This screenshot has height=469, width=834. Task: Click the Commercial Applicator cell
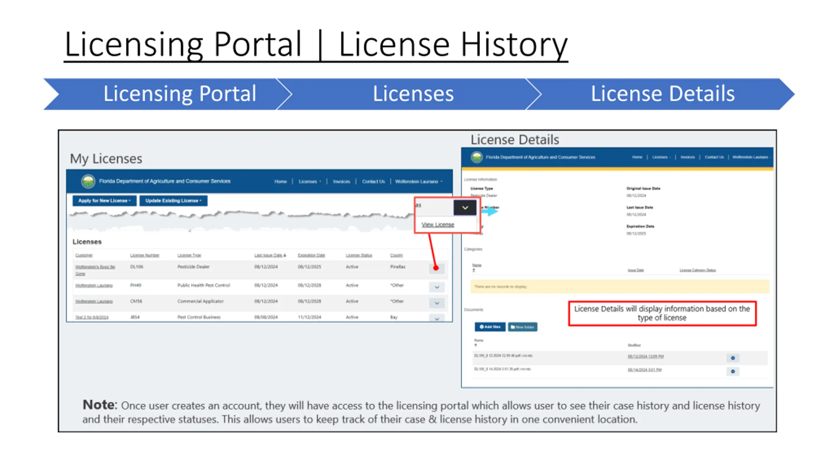coord(200,301)
